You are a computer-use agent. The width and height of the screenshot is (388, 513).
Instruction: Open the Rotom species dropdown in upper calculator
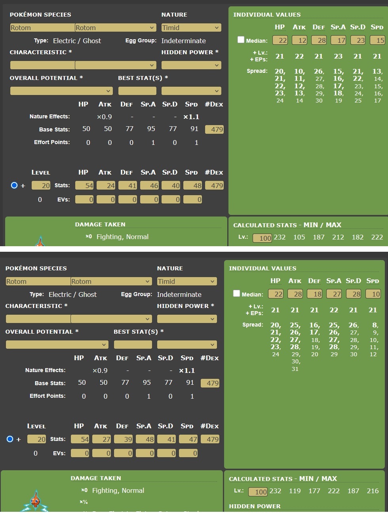point(116,28)
